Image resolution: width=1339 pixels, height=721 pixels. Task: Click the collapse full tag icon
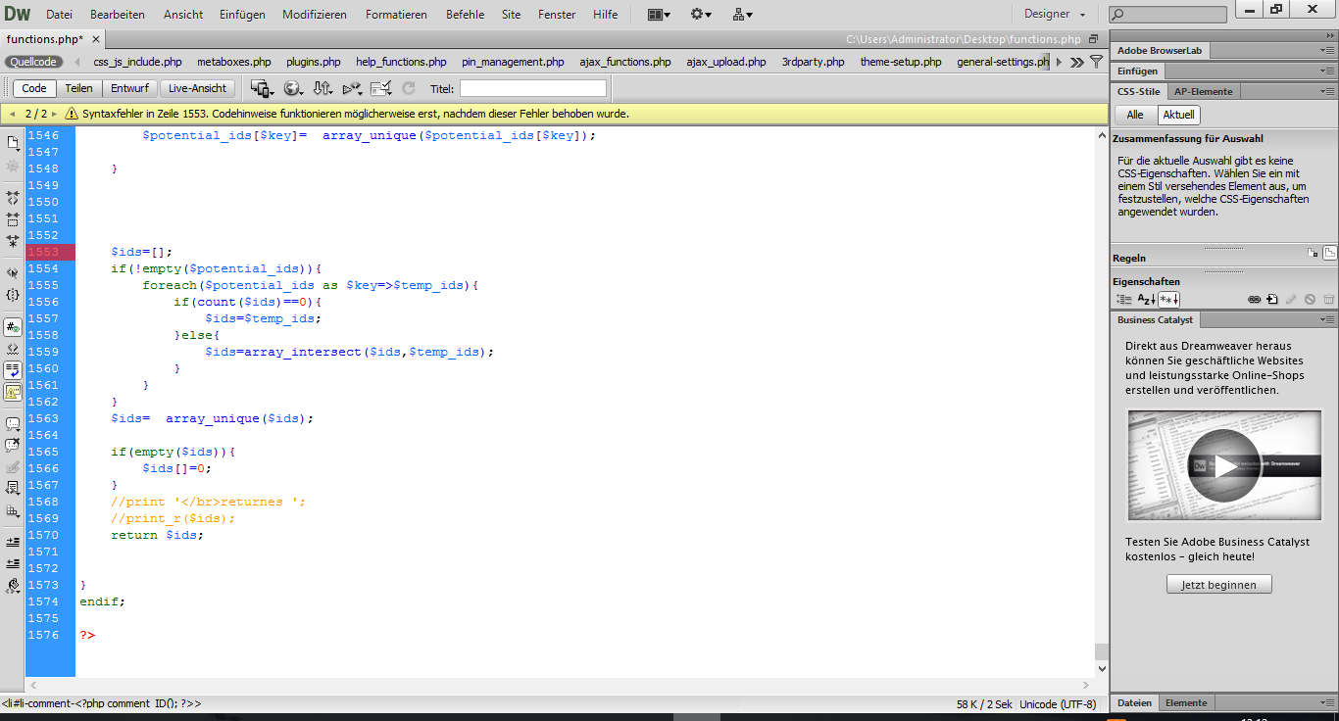pyautogui.click(x=13, y=197)
